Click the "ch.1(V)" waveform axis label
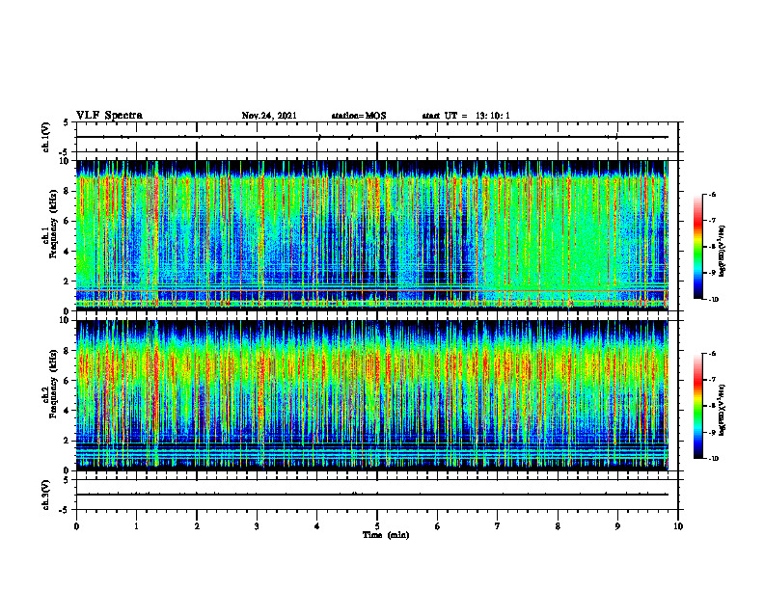The width and height of the screenshot is (764, 590). tap(45, 137)
